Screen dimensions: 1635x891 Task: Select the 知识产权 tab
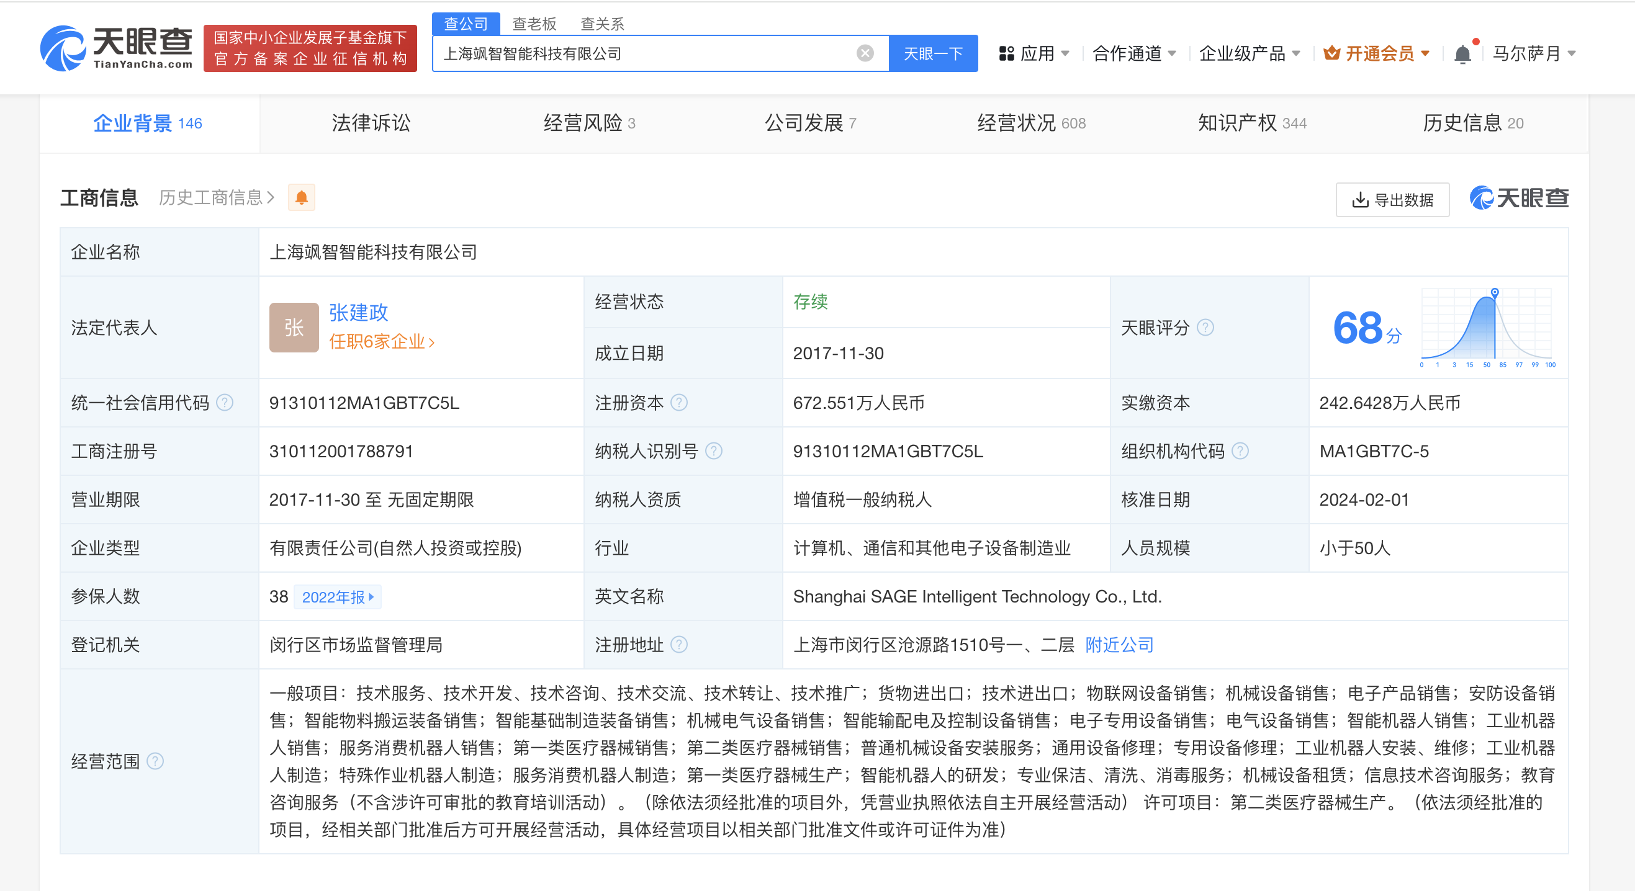tap(1251, 123)
